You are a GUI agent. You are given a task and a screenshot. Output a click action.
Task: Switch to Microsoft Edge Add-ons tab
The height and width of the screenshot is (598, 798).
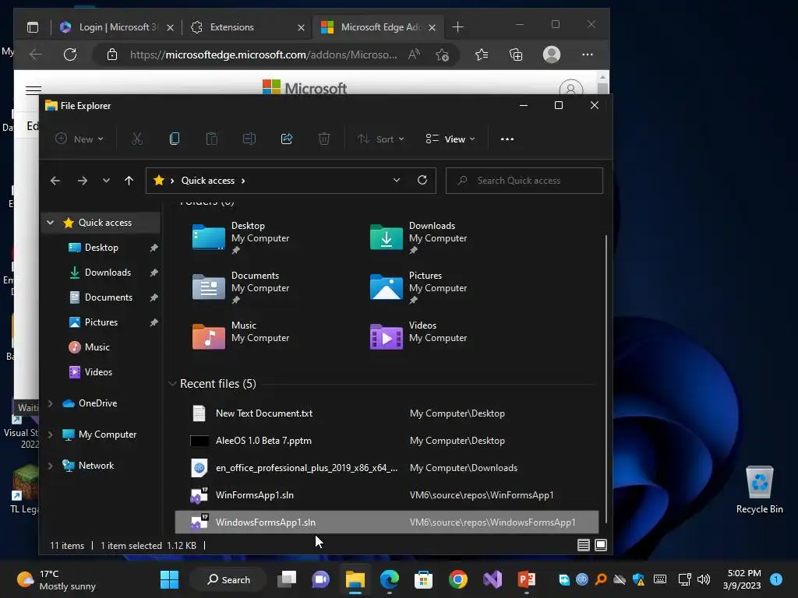coord(379,27)
